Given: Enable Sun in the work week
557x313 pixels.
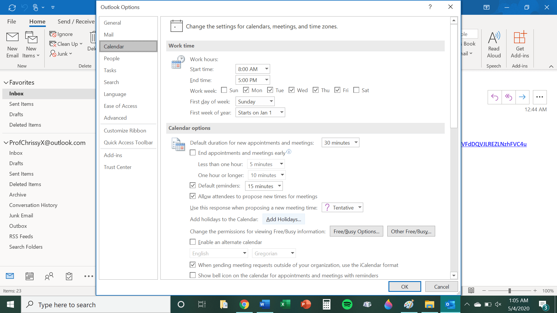Looking at the screenshot, I should pyautogui.click(x=224, y=90).
